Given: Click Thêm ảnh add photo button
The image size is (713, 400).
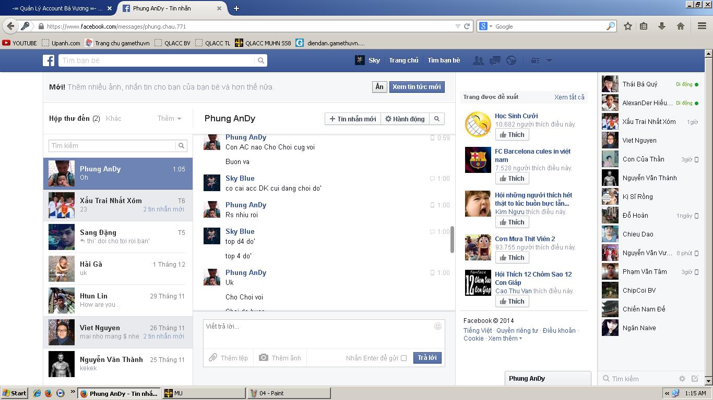Looking at the screenshot, I should click(280, 358).
